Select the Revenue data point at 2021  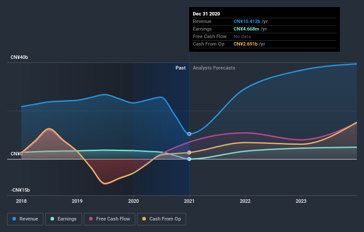point(189,134)
